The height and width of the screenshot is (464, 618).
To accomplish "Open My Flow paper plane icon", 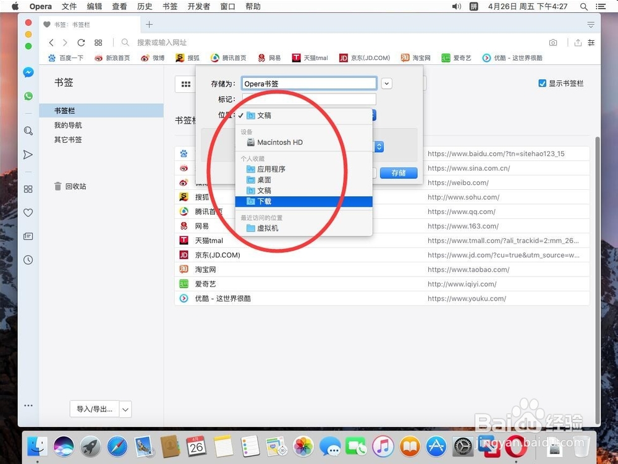I will pos(28,155).
